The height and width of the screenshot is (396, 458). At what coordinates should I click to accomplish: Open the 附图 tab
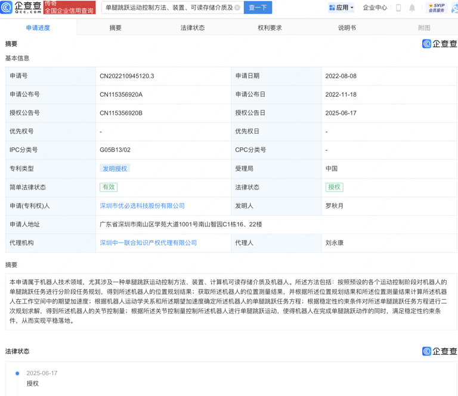424,28
